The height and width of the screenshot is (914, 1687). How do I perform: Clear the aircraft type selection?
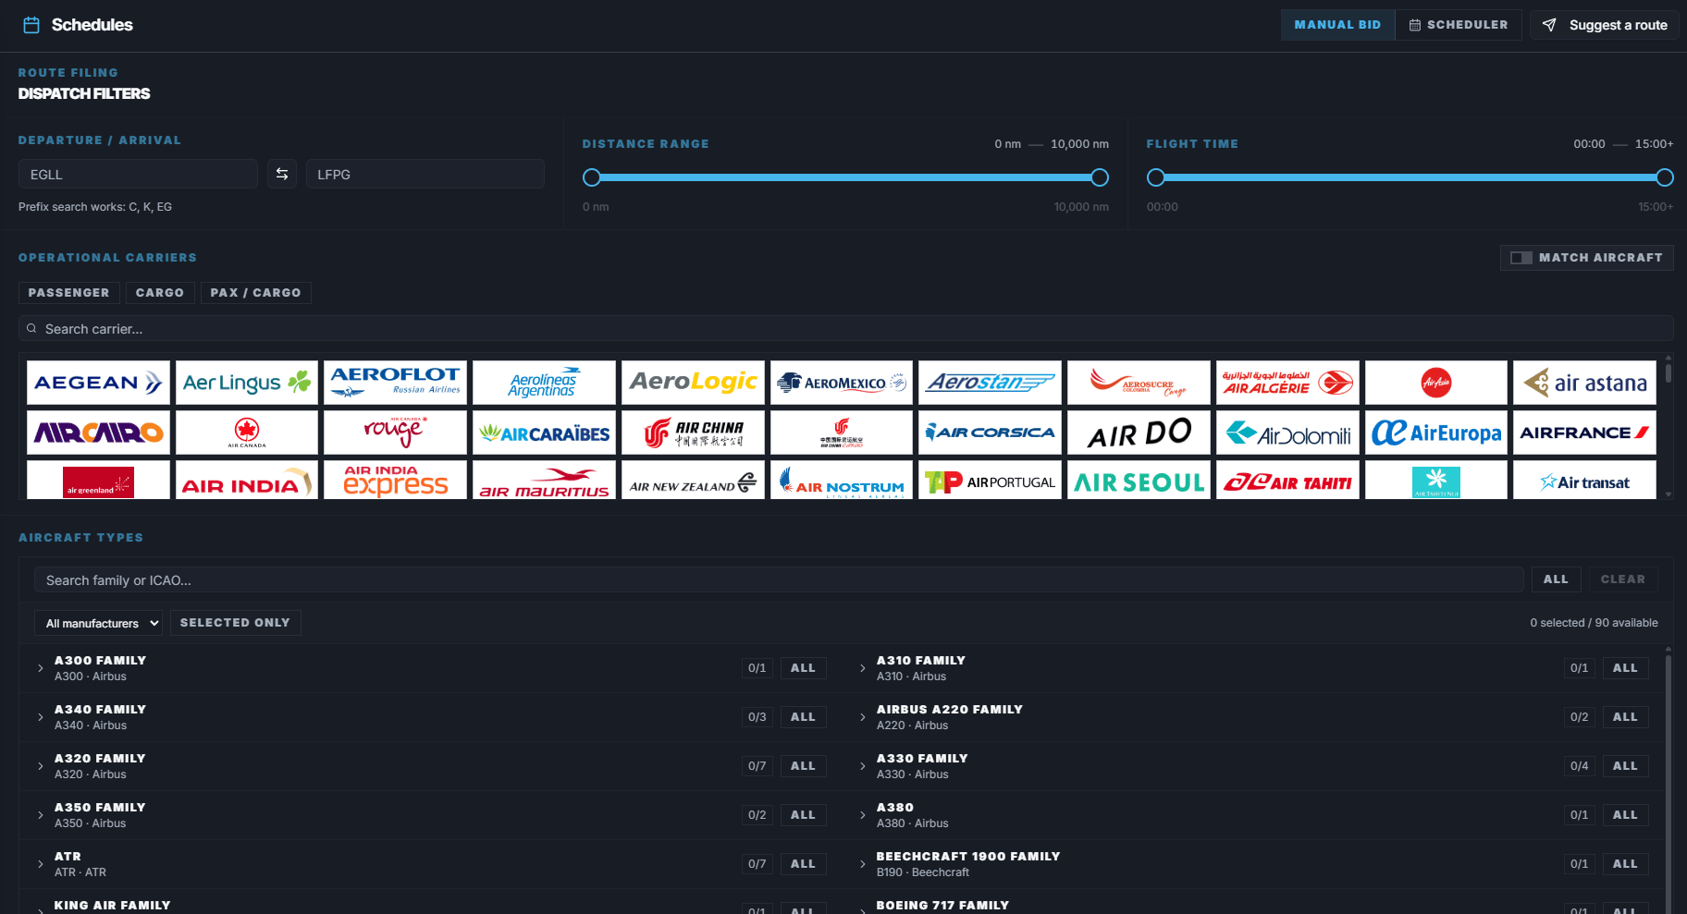click(x=1623, y=579)
